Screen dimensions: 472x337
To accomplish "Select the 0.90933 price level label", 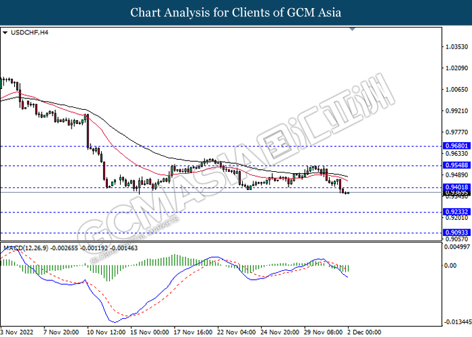I will click(x=456, y=233).
